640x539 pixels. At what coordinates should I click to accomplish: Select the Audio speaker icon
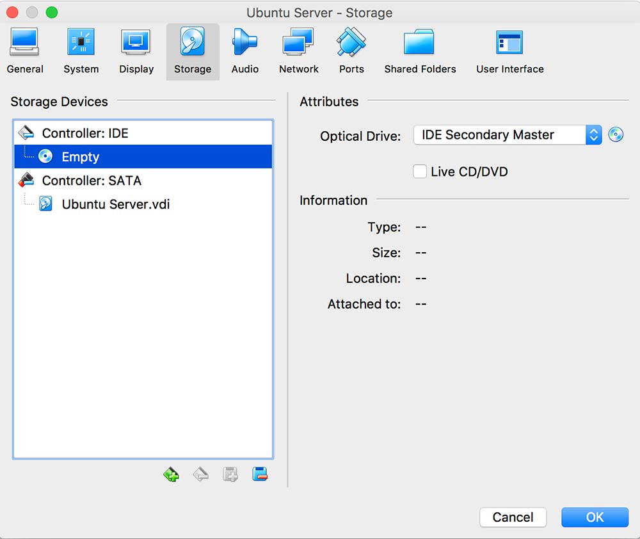click(x=244, y=51)
